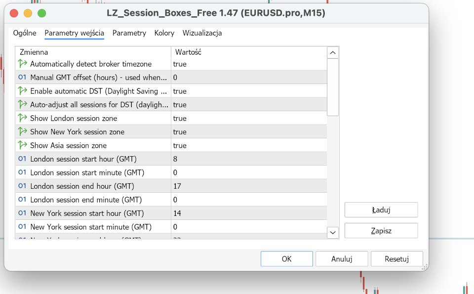Select the Parametry wejścia tab
This screenshot has width=474, height=294.
75,33
